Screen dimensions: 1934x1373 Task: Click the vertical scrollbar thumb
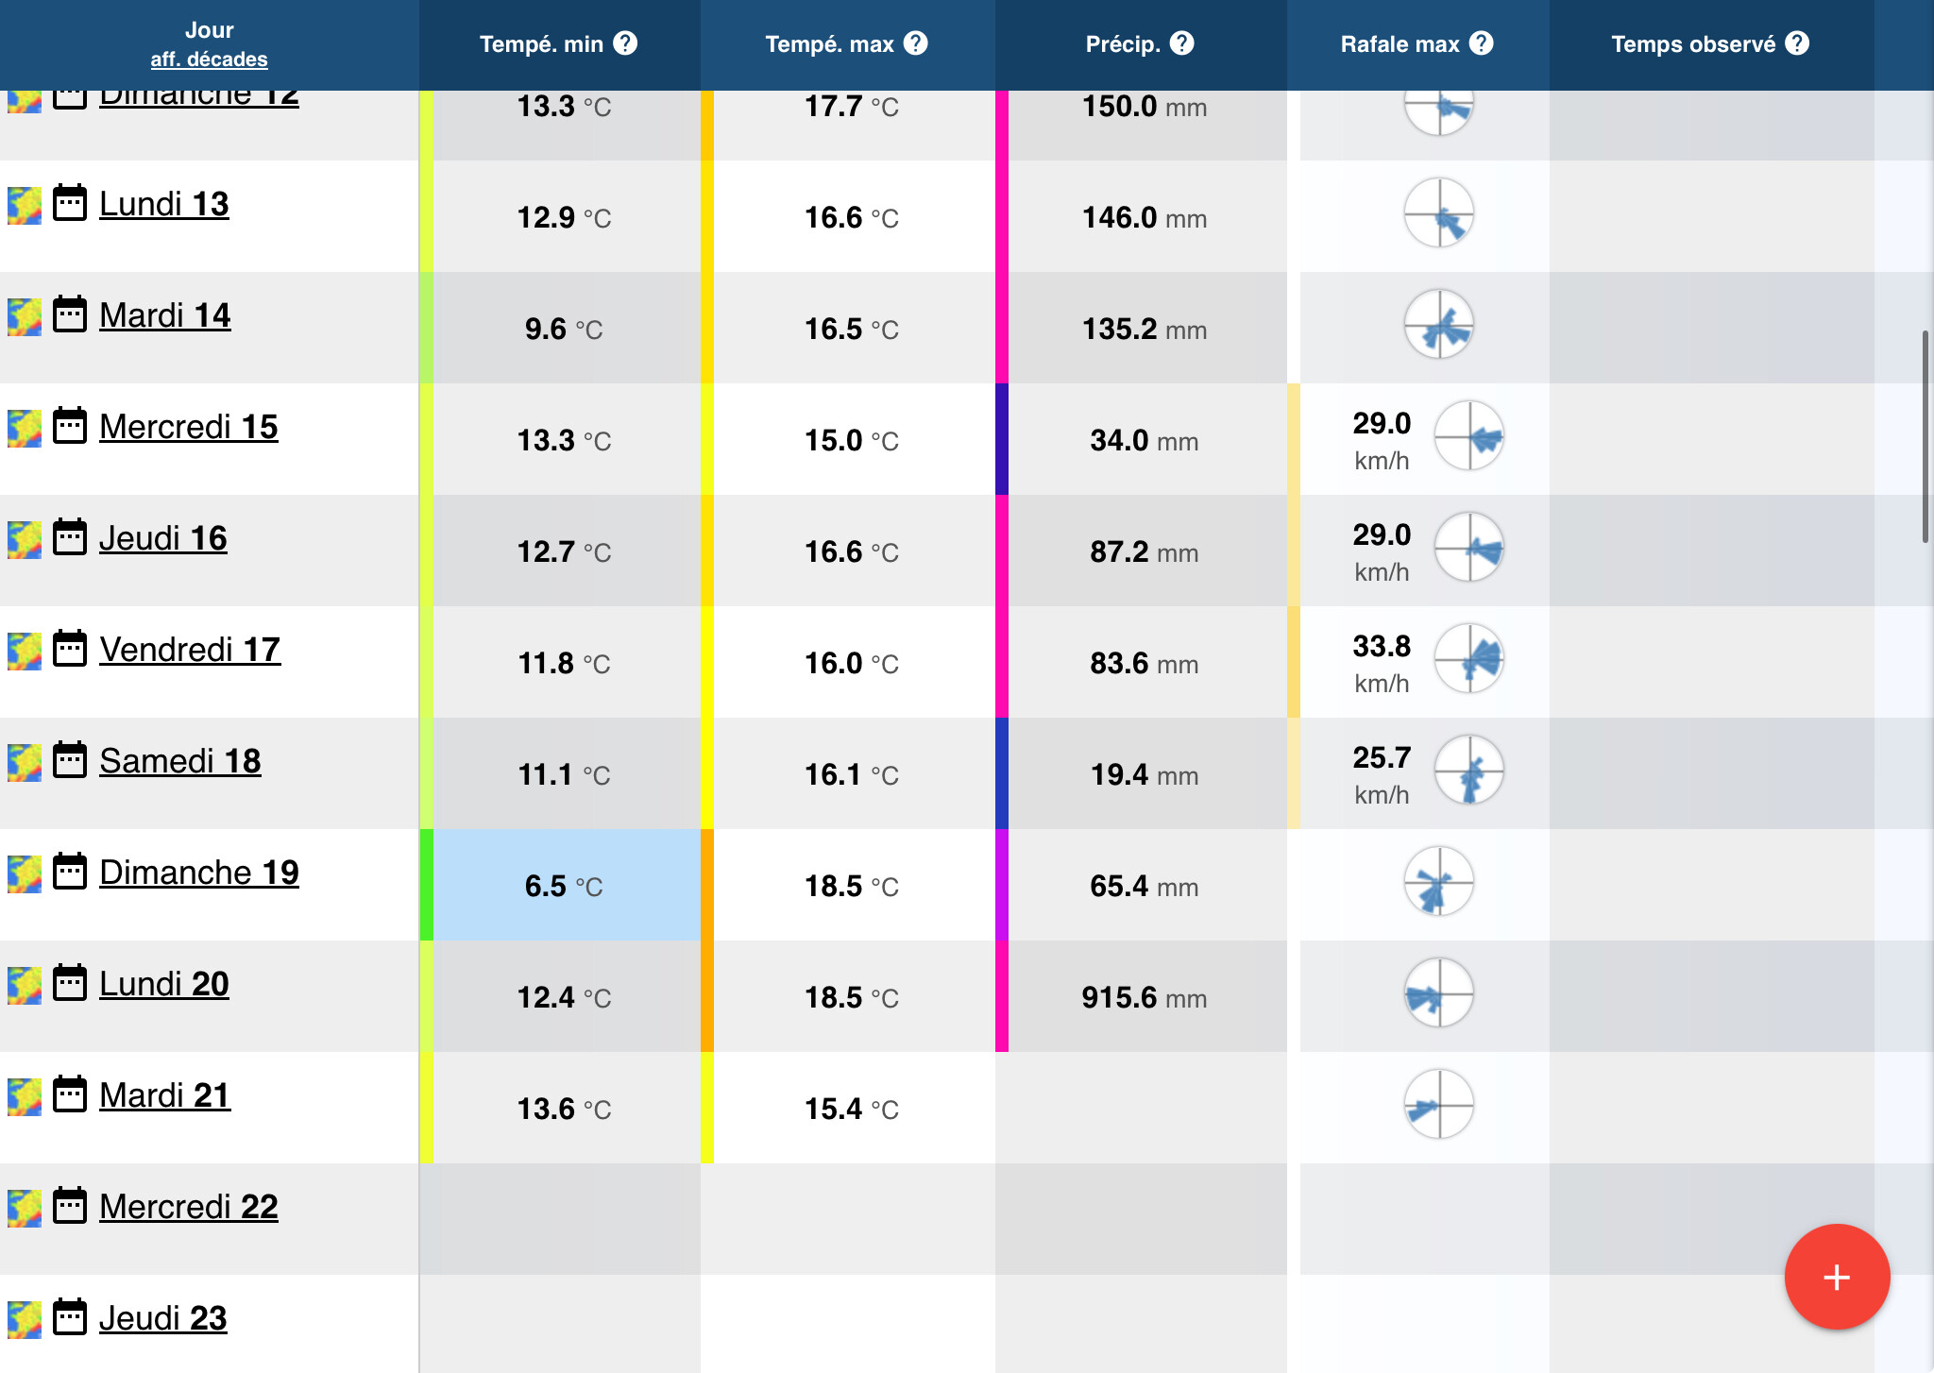[x=1925, y=436]
